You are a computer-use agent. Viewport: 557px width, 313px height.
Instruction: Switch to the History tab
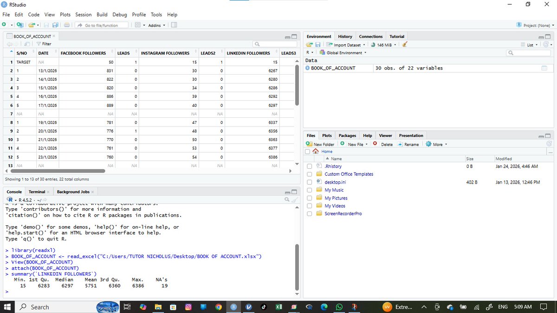click(345, 36)
